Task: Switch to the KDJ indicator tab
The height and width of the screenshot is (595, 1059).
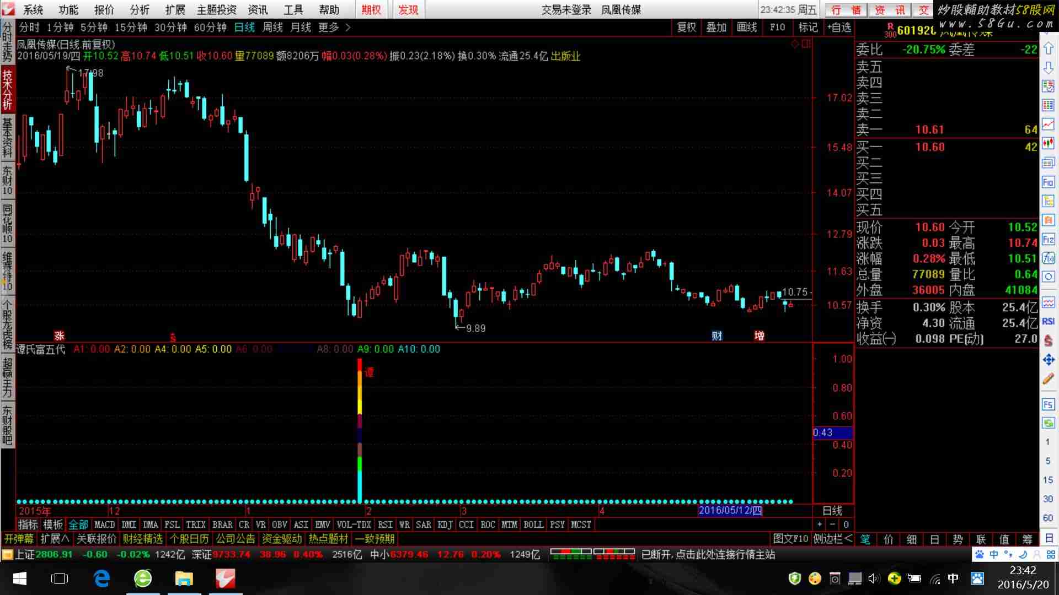Action: 445,524
